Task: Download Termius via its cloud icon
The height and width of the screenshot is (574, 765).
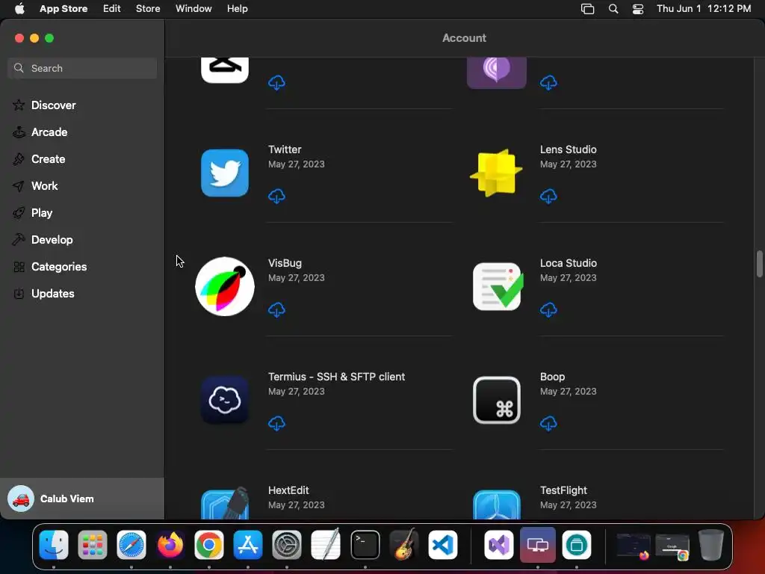Action: coord(276,423)
